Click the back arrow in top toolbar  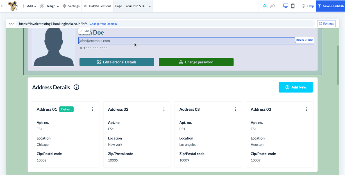point(3,6)
